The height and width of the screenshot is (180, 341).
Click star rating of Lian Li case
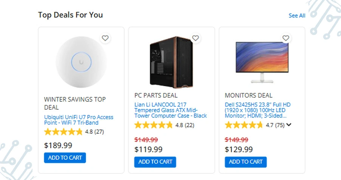click(153, 125)
